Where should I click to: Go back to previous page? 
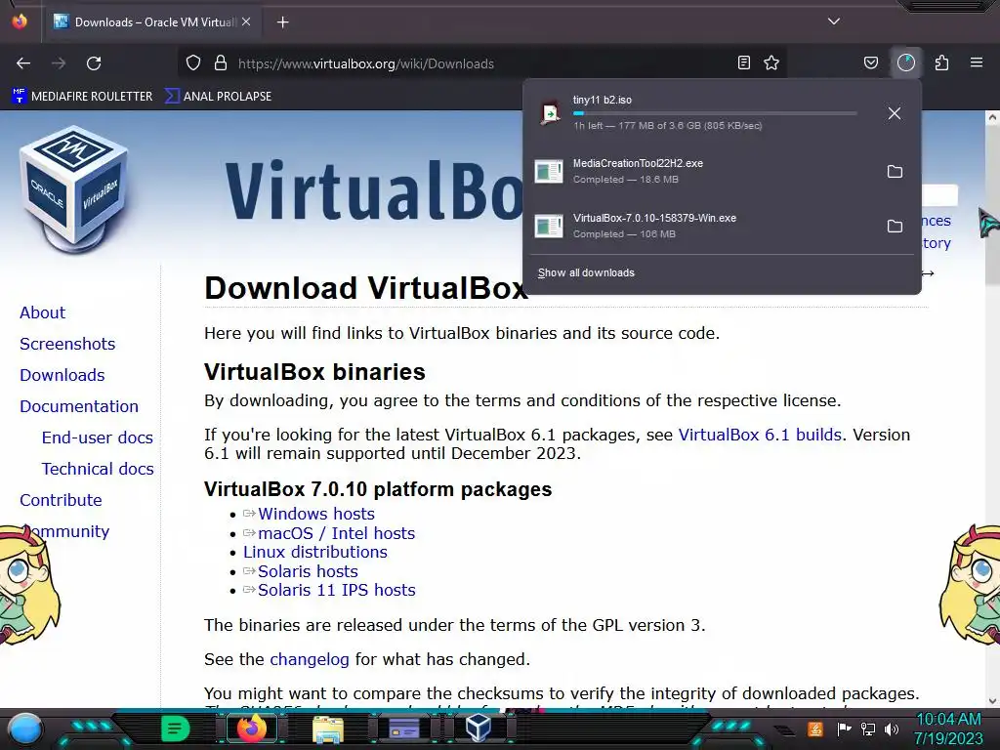23,63
